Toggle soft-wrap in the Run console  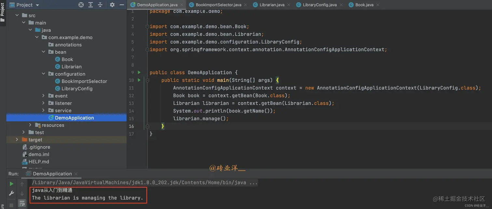(x=22, y=203)
